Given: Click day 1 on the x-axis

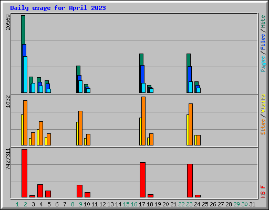Looking at the screenshot, I should 17,204.
